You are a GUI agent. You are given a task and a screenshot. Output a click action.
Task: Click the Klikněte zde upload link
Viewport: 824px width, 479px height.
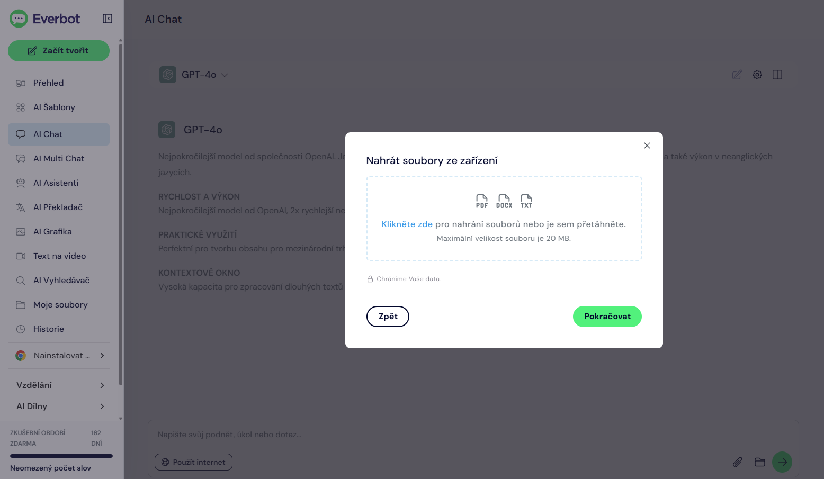tap(407, 224)
